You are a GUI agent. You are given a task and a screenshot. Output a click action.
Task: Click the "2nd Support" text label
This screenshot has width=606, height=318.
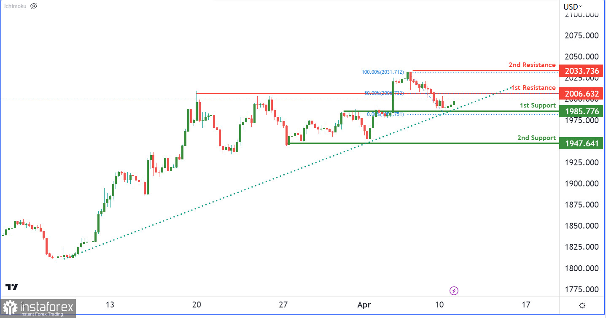click(x=536, y=138)
